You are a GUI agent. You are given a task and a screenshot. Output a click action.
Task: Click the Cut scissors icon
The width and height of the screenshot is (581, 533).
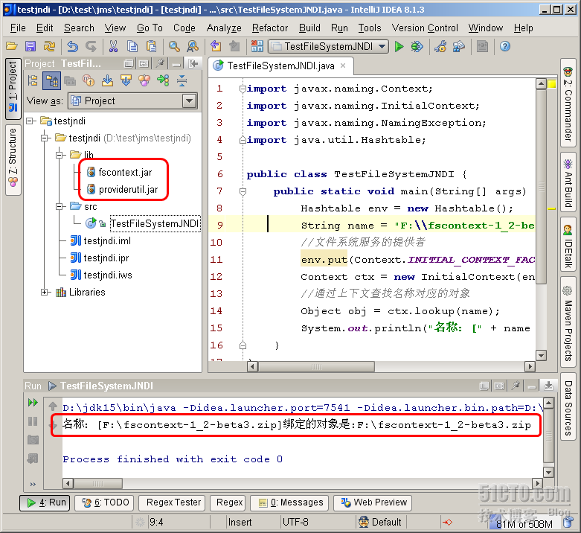click(113, 46)
